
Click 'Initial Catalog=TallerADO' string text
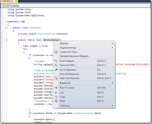click(x=132, y=64)
